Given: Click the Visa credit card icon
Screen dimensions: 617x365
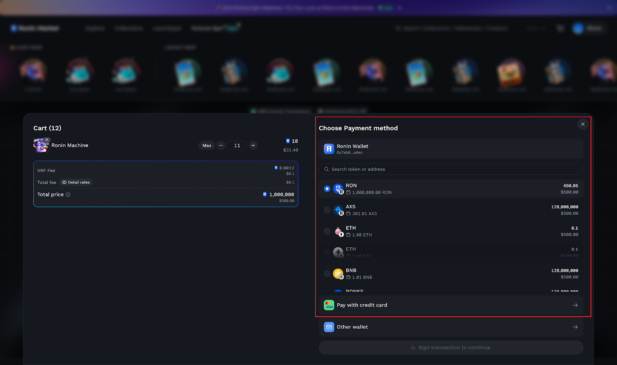Looking at the screenshot, I should (329, 305).
